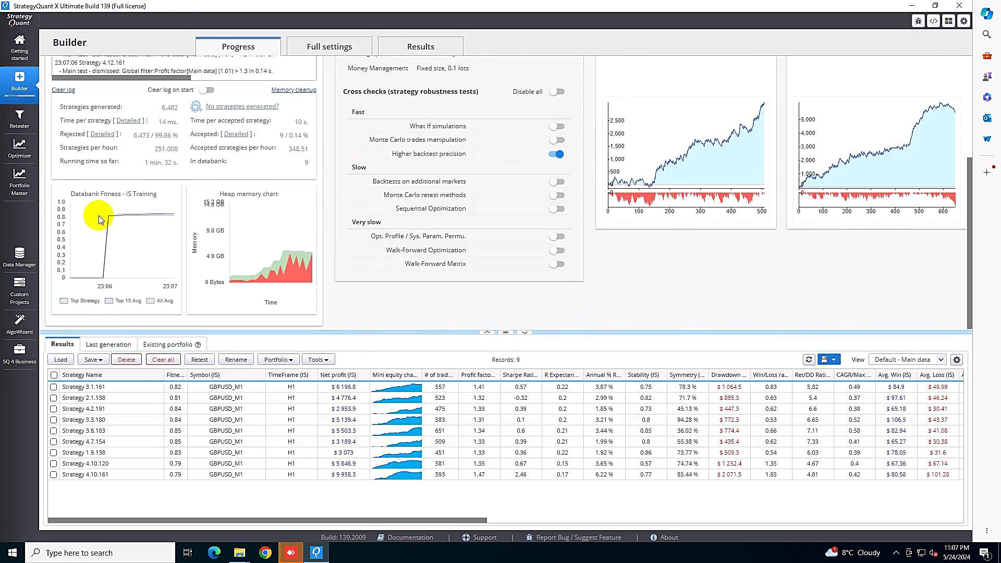Toggle Clear log on start switch

click(x=207, y=90)
